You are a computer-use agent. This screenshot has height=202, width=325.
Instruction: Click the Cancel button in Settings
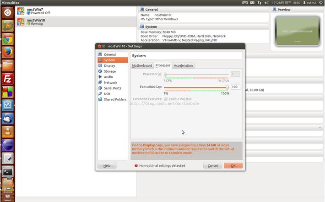[213, 165]
